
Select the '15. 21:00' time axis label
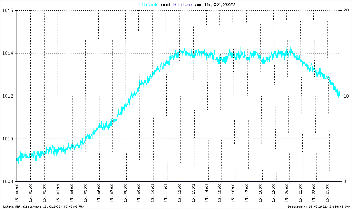301,193
